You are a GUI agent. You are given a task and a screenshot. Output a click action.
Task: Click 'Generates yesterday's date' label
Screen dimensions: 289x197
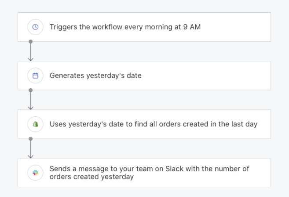click(x=95, y=75)
